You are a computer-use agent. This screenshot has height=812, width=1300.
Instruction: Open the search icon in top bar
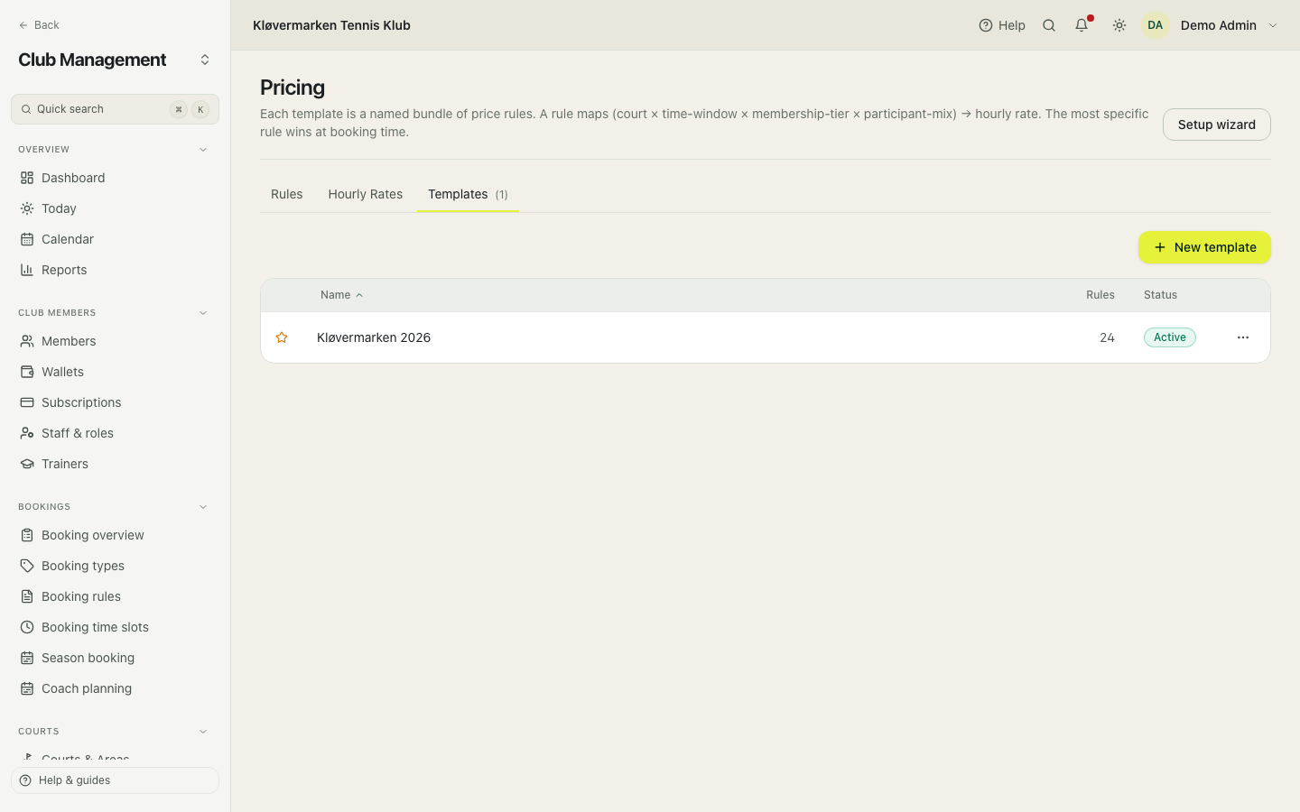click(x=1049, y=25)
